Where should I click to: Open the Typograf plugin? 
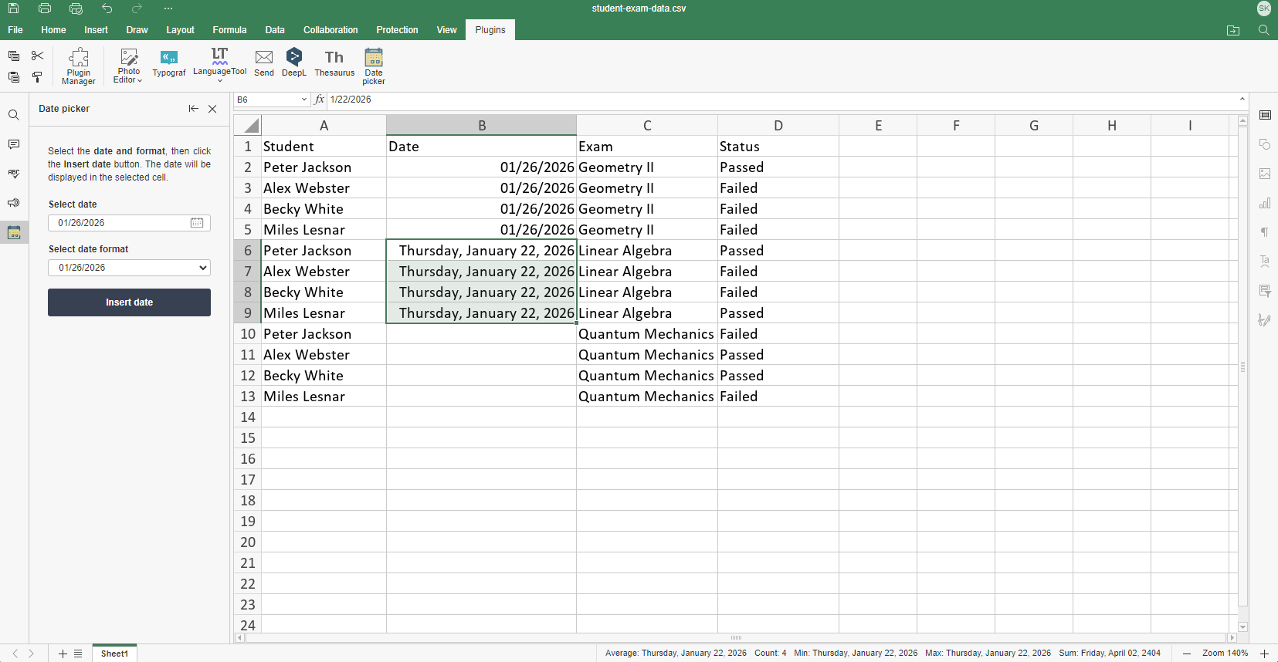pyautogui.click(x=169, y=64)
